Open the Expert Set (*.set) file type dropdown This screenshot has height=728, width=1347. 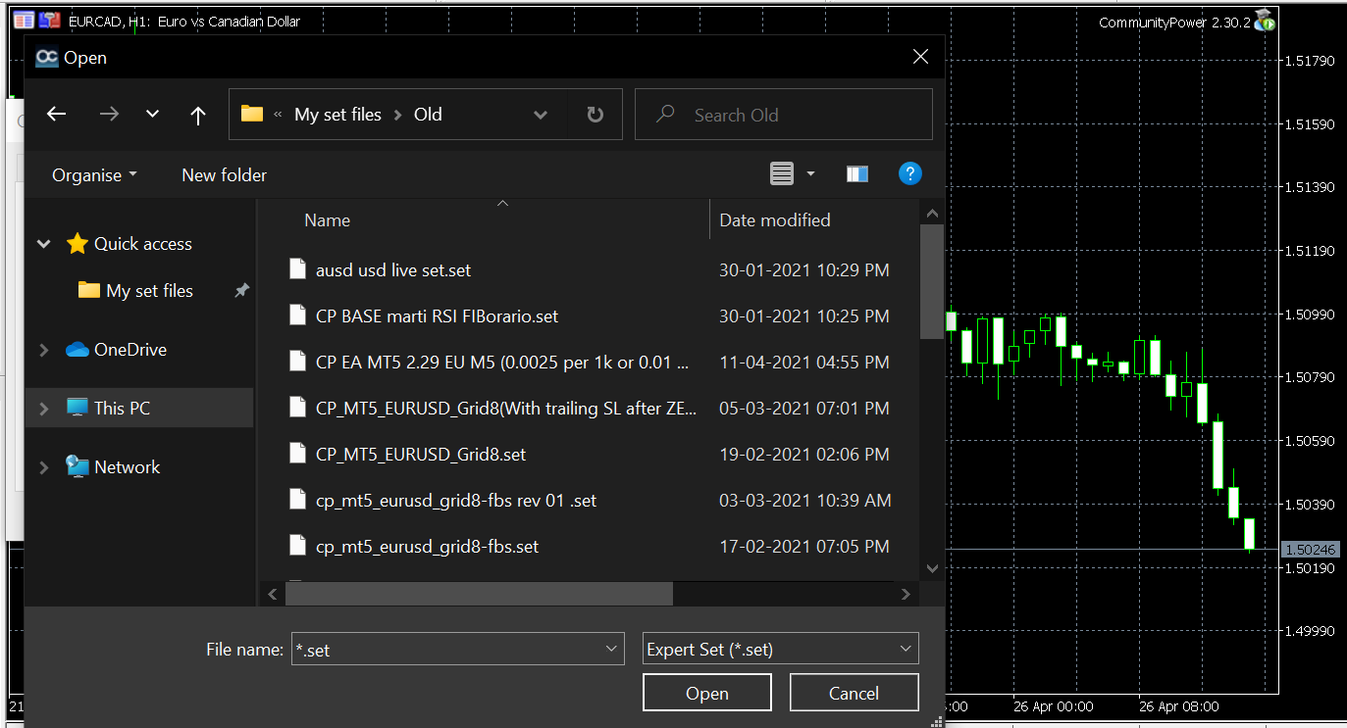tap(780, 648)
